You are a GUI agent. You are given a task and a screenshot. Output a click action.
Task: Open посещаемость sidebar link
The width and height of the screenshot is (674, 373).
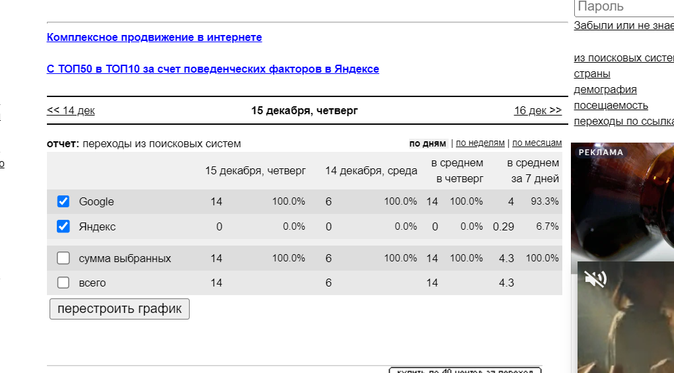(611, 106)
